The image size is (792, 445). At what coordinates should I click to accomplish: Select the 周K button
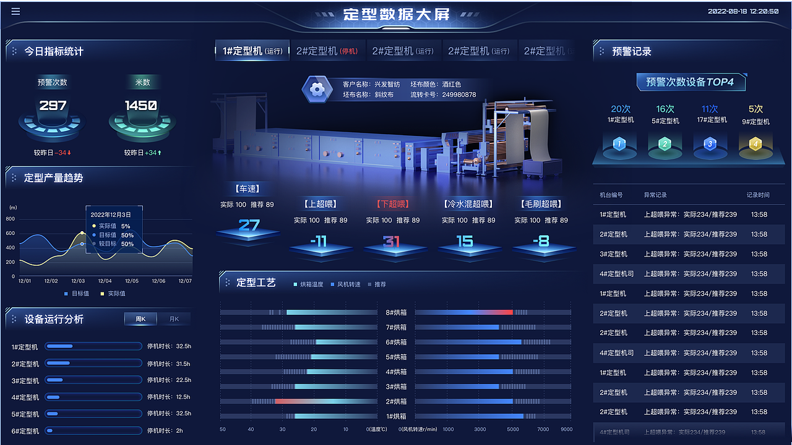click(x=140, y=318)
